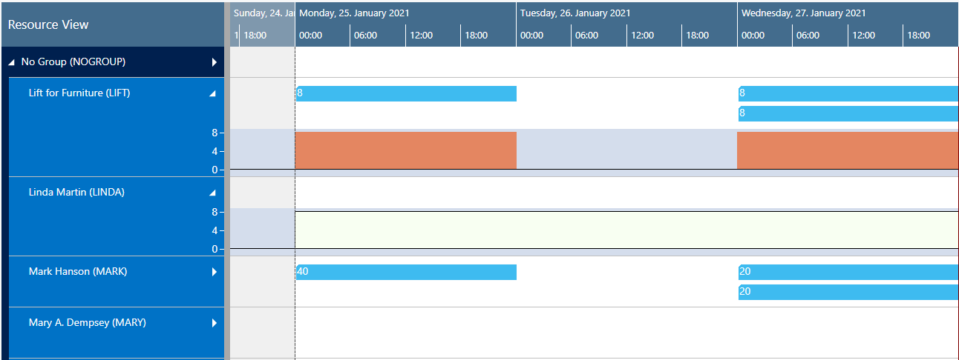Click the Wednesday, 27. January 2021 header
Screen dimensions: 959x360
point(803,13)
